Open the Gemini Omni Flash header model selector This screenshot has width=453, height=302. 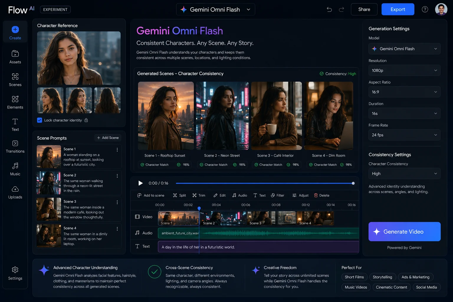pyautogui.click(x=216, y=9)
